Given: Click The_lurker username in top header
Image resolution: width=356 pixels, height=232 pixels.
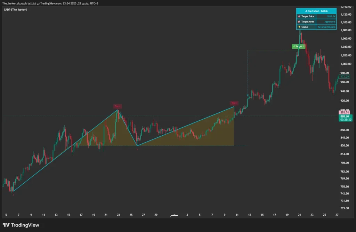Looking at the screenshot, I should [x=9, y=3].
